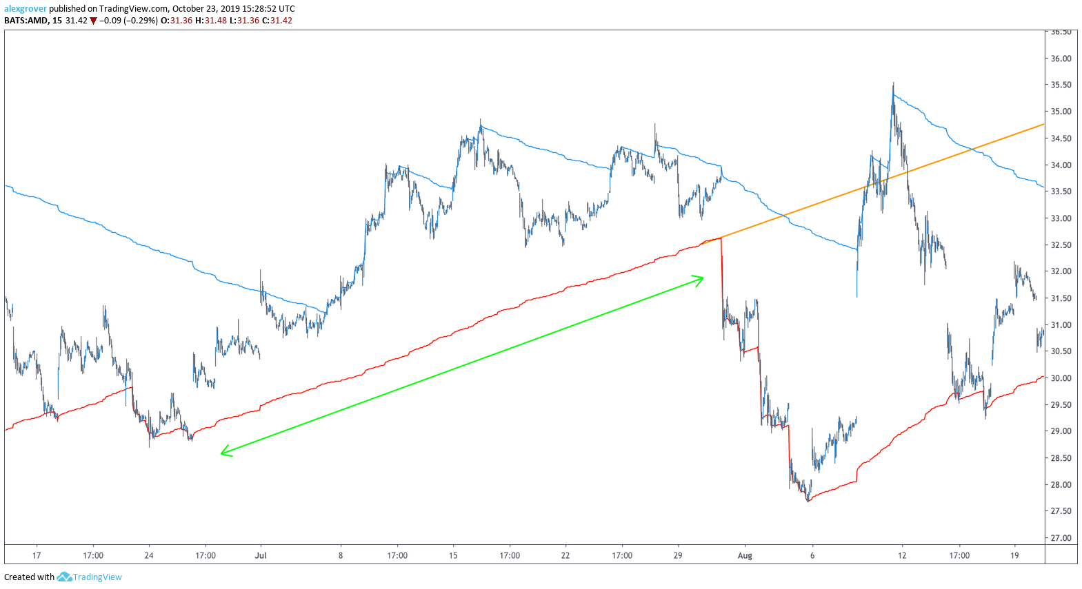This screenshot has height=589, width=1082.
Task: Click the 27.00 price axis label
Action: pyautogui.click(x=1061, y=538)
